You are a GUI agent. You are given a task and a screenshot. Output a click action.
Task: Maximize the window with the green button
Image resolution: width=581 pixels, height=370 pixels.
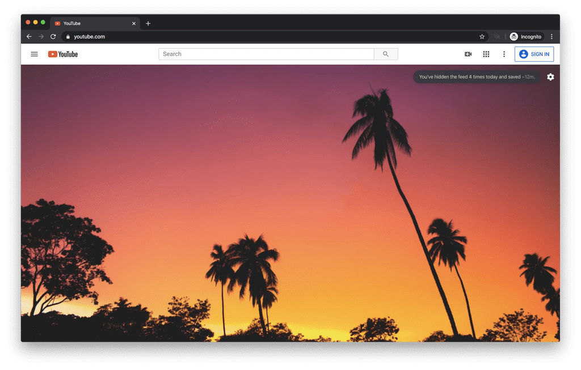[x=43, y=22]
